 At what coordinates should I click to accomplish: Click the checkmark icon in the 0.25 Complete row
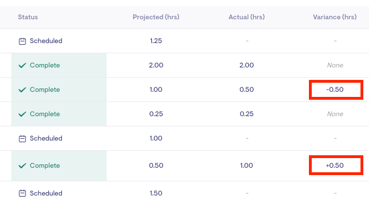coord(22,114)
